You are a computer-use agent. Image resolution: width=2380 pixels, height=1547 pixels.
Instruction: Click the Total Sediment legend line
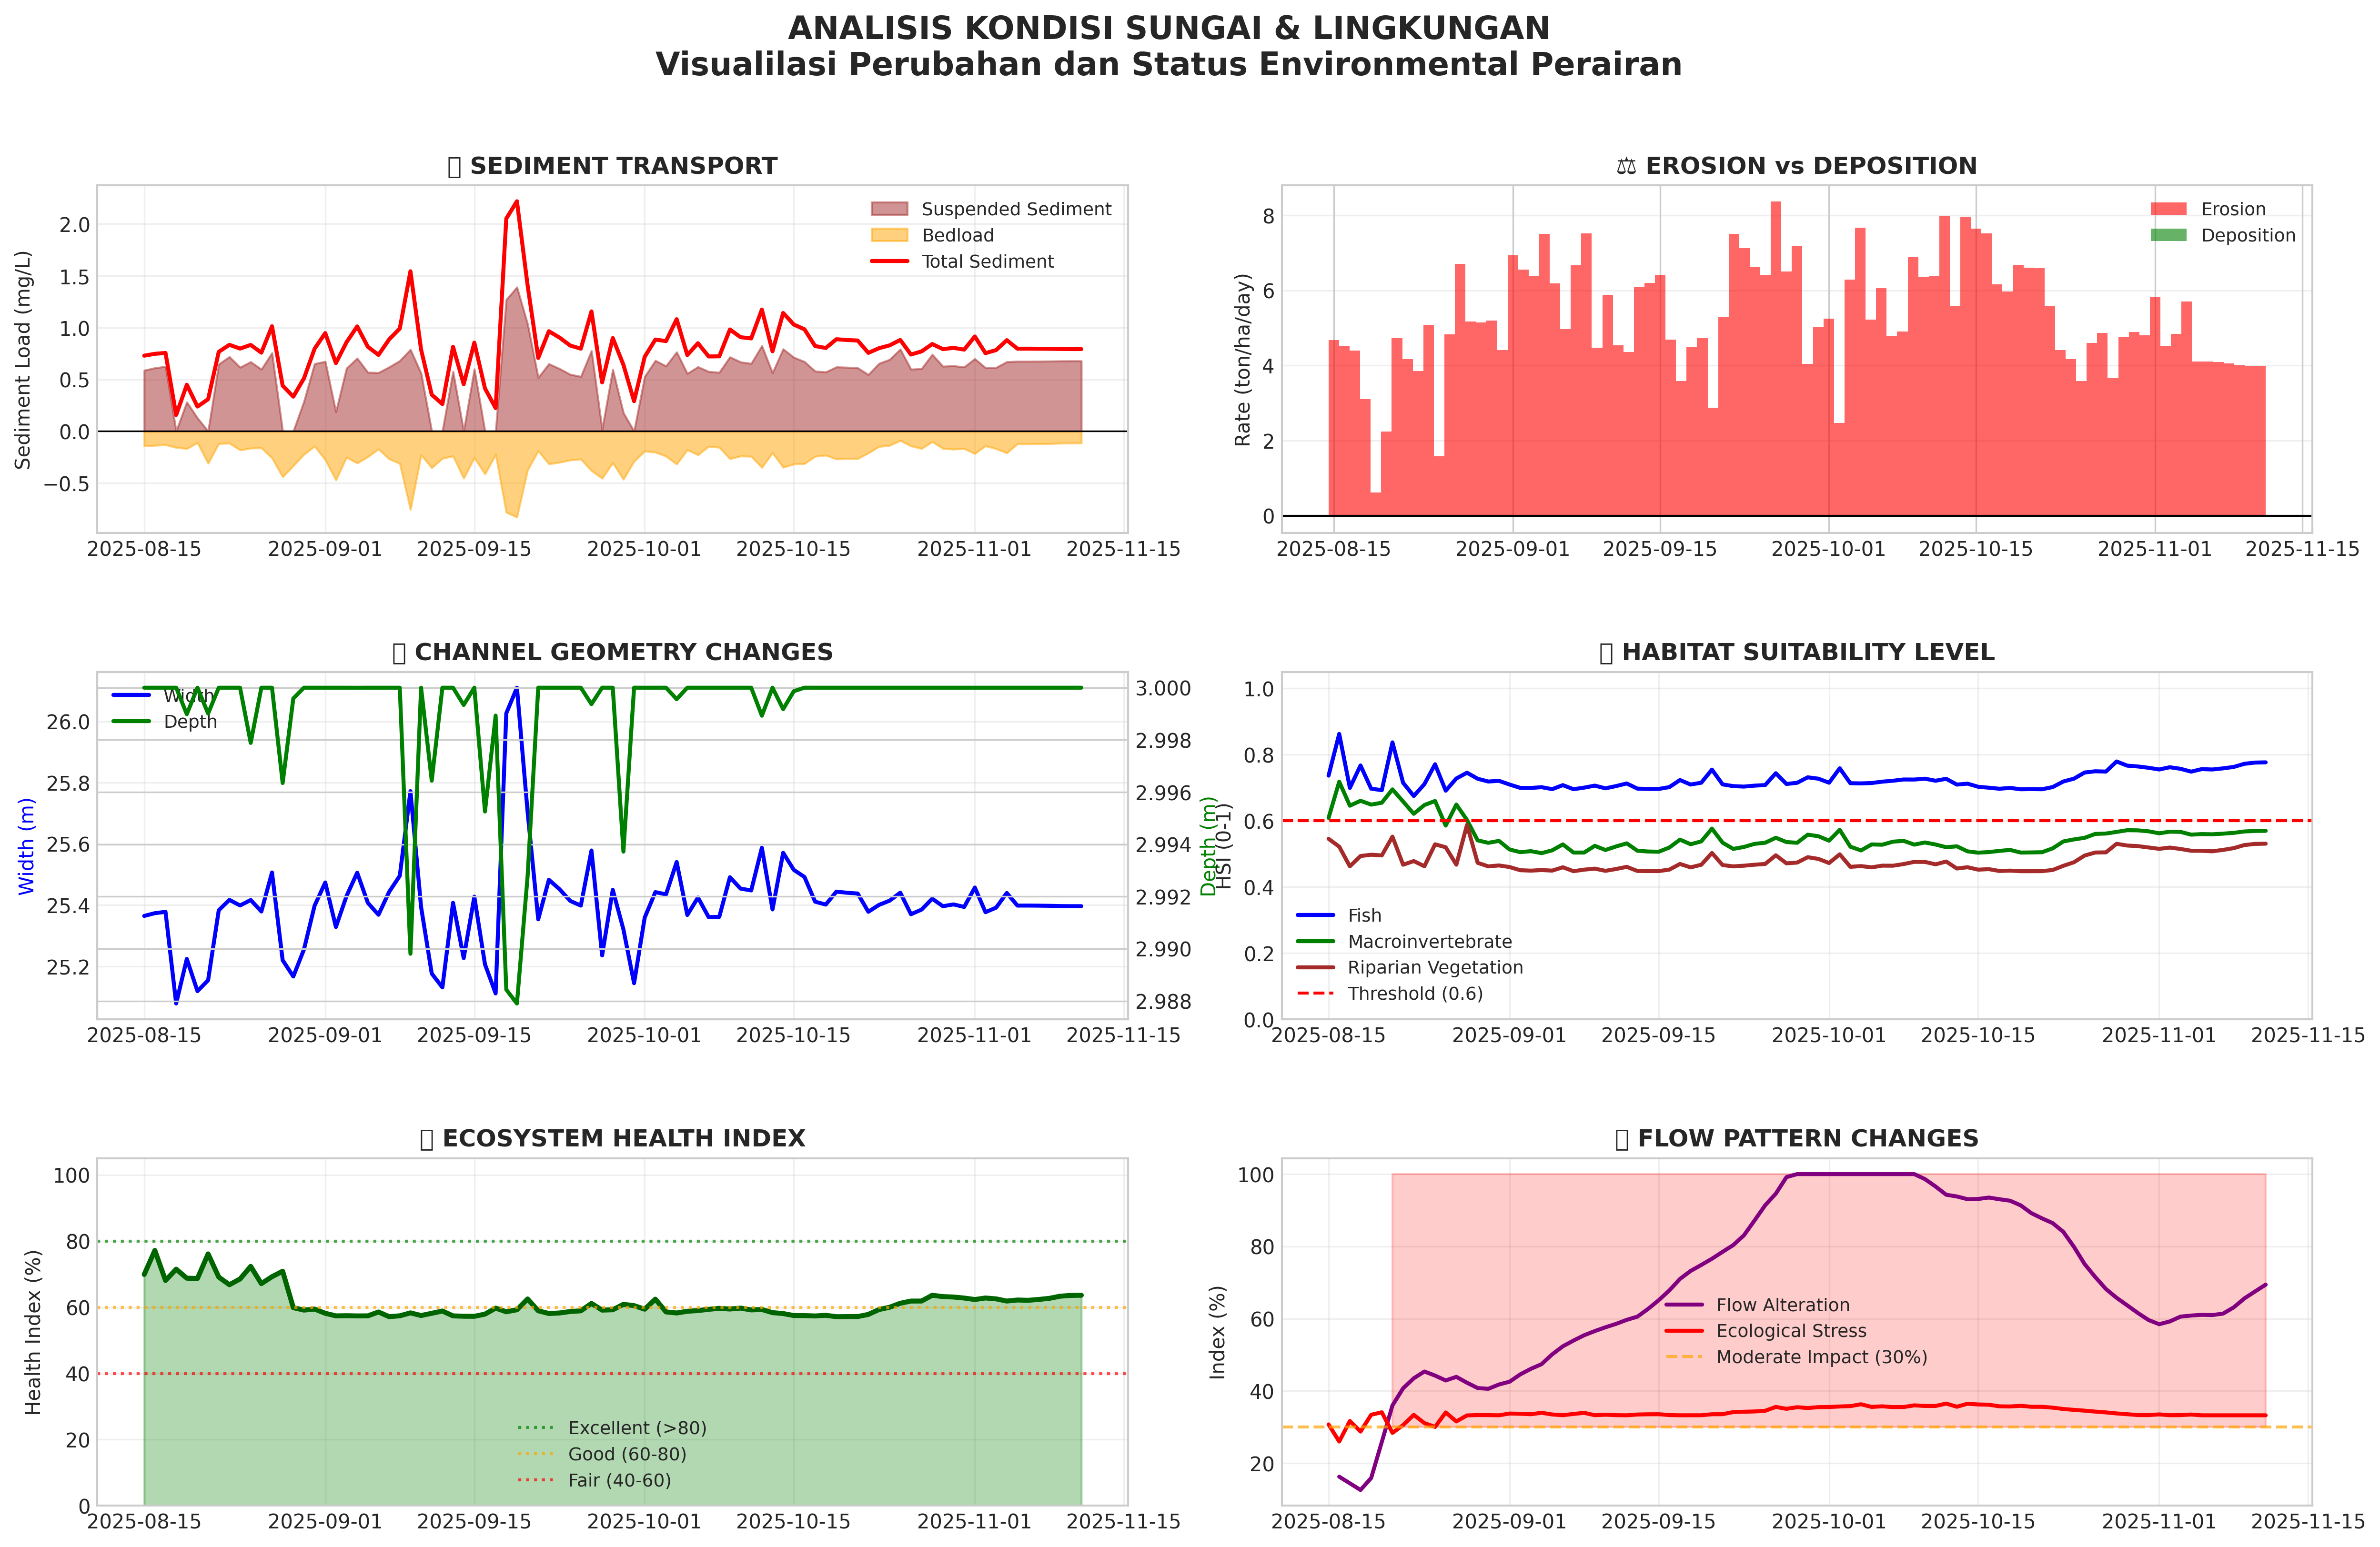pos(889,261)
